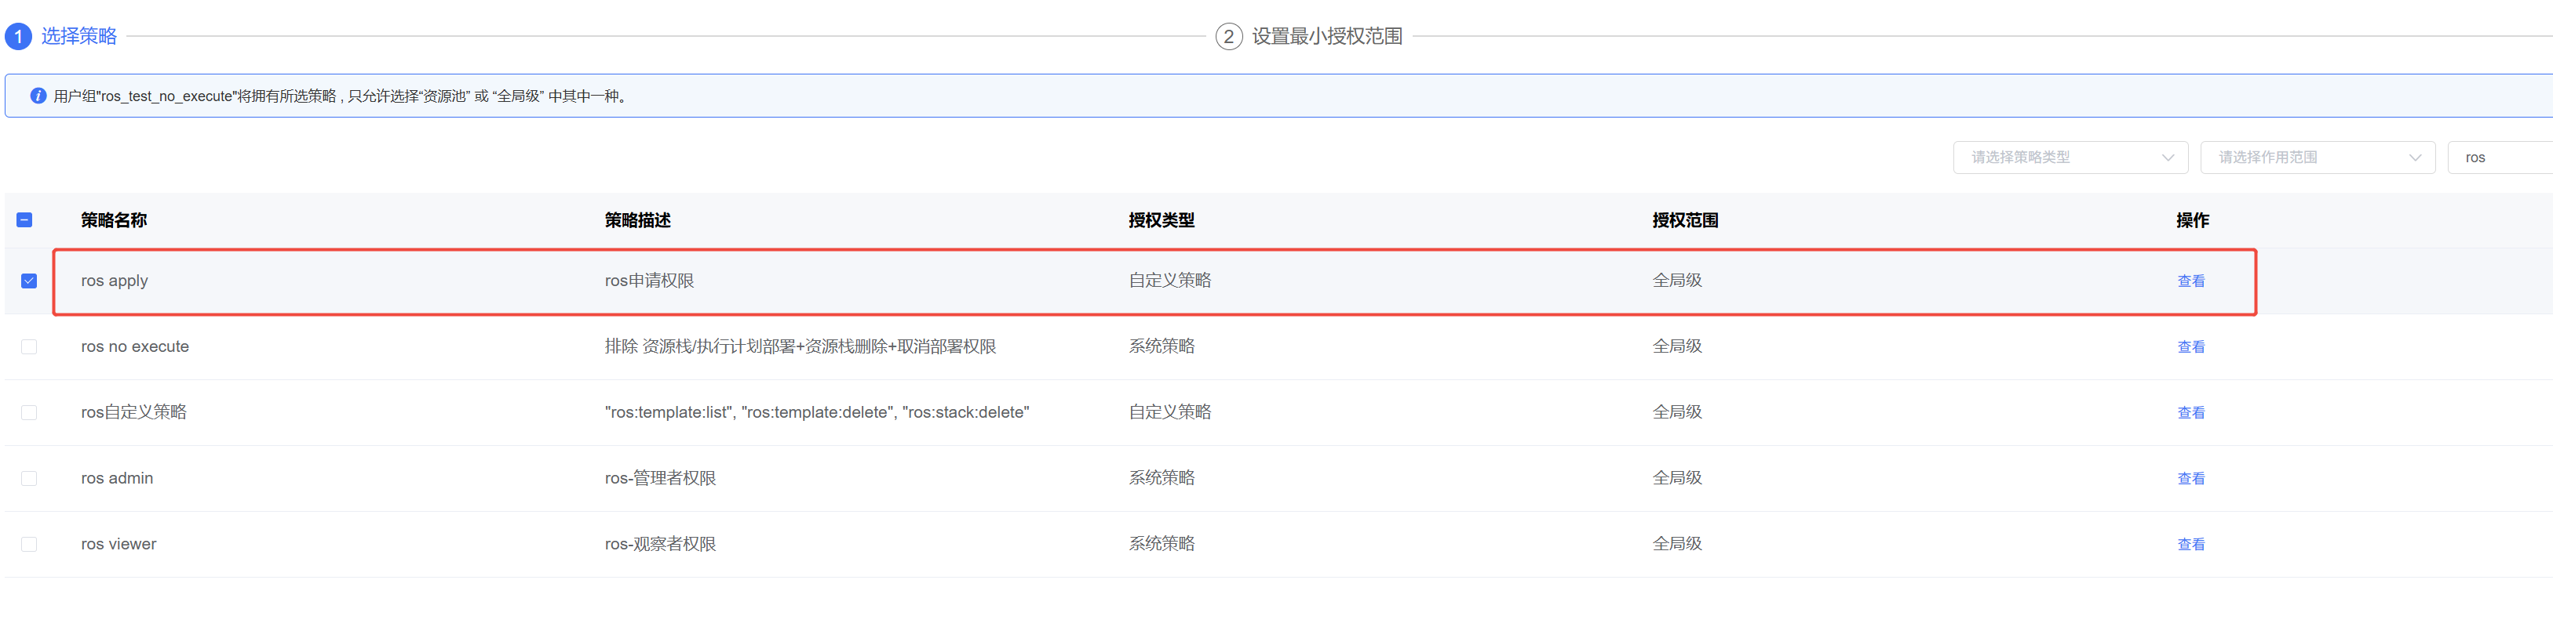
Task: Click 系统策略 in the ros admin row
Action: [1162, 477]
